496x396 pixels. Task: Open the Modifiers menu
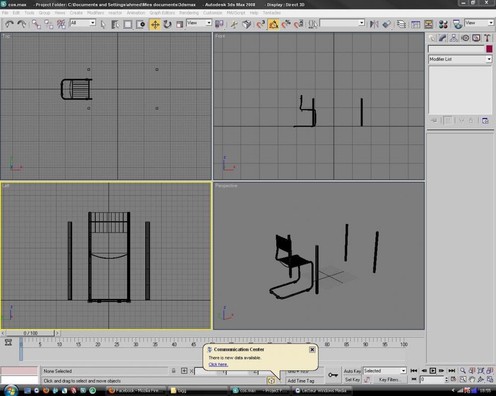pyautogui.click(x=96, y=13)
